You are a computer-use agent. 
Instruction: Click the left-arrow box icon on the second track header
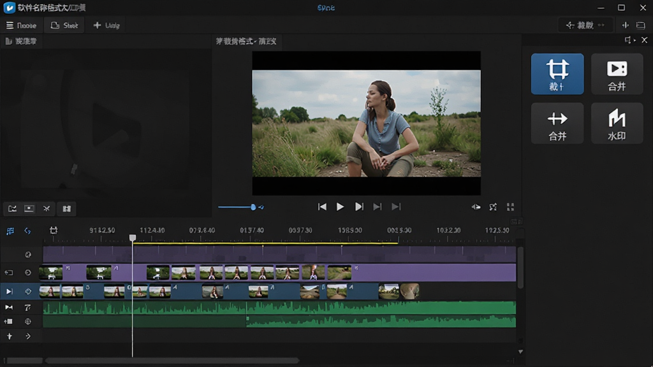pos(9,273)
